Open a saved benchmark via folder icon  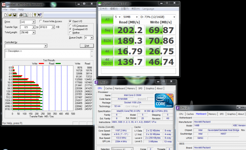[10, 15]
